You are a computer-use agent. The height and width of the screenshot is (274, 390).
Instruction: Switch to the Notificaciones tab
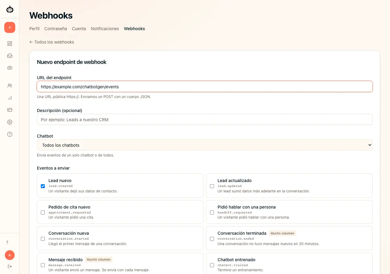[x=105, y=29]
